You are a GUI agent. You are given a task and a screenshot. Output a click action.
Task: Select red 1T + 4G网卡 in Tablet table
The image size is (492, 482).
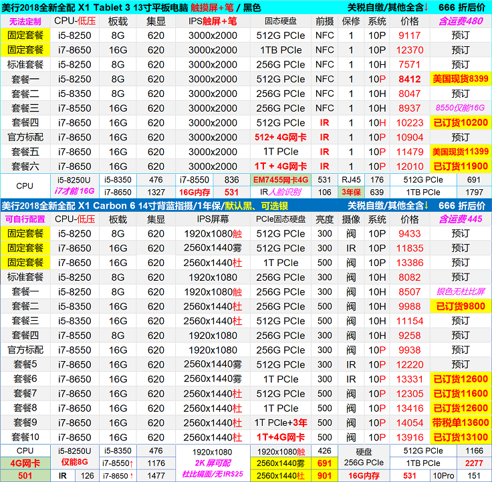281,166
